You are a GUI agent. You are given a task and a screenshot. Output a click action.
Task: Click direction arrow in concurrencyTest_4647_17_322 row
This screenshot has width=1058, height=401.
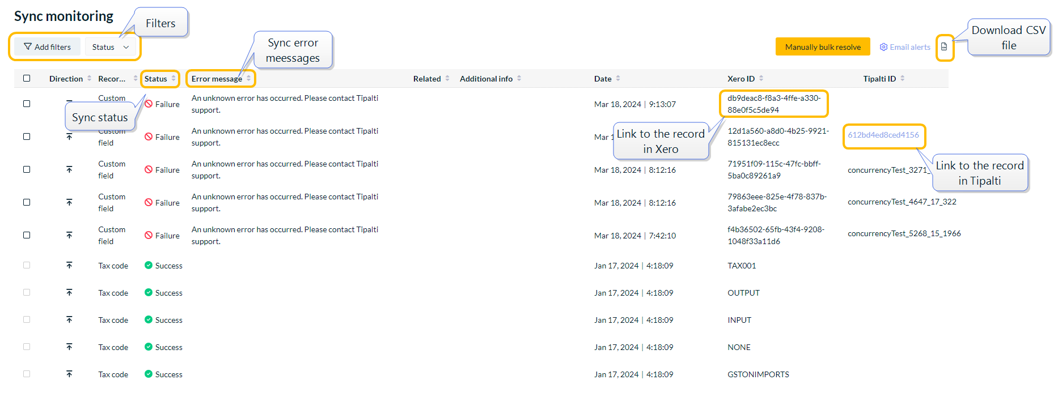(69, 202)
